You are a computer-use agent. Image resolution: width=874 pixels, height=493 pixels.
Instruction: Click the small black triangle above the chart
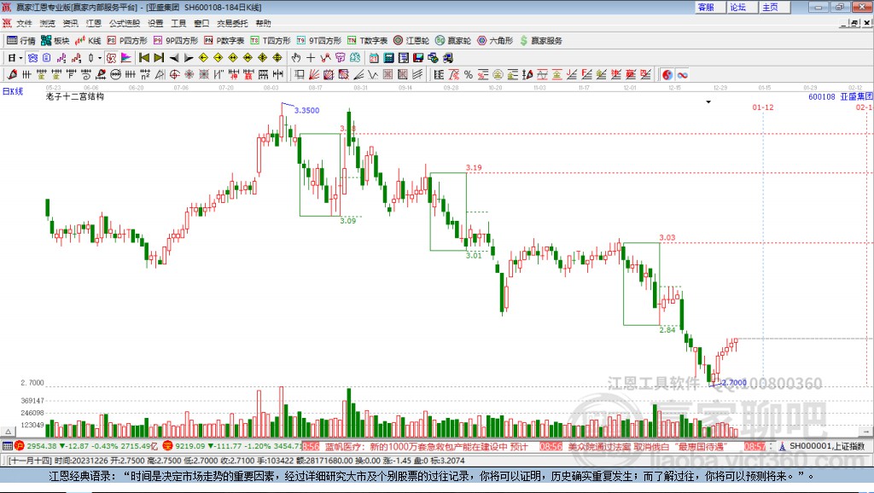[x=708, y=102]
